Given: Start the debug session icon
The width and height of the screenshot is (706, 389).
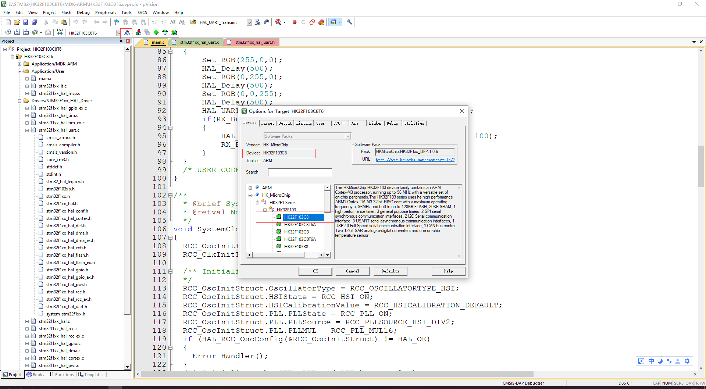Looking at the screenshot, I should 278,22.
